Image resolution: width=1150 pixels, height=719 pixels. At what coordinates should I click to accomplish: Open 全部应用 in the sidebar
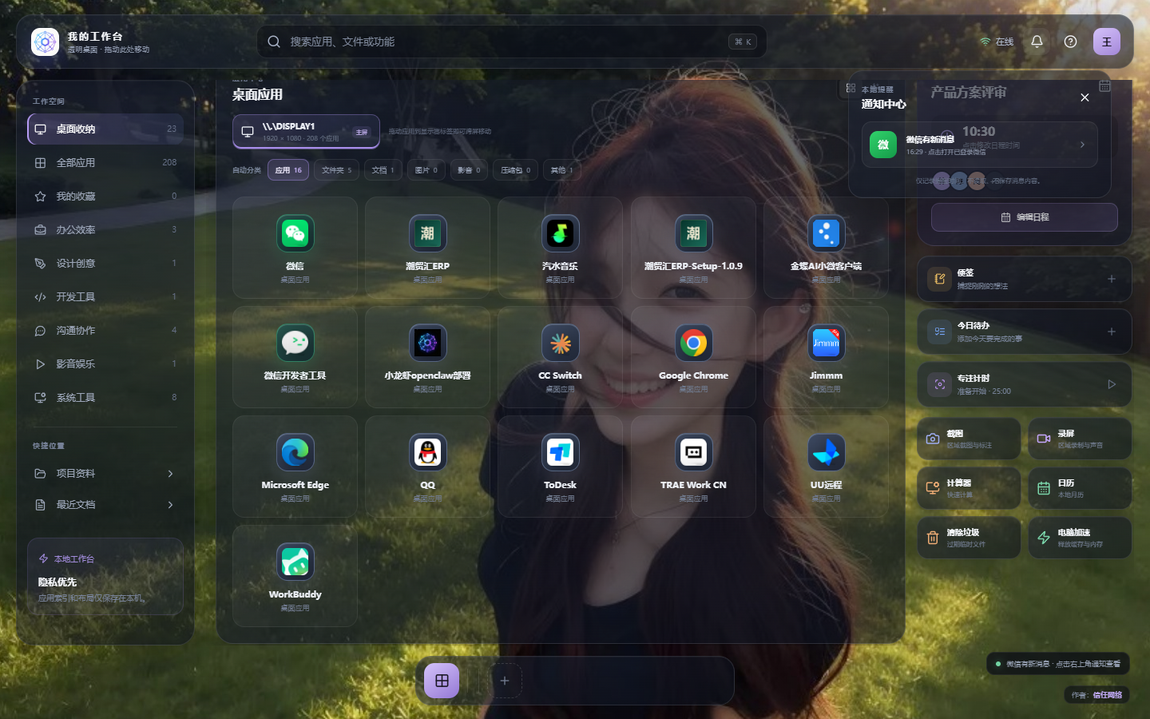click(x=105, y=162)
